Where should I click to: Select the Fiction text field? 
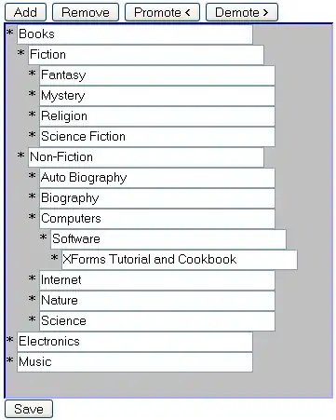tap(146, 55)
